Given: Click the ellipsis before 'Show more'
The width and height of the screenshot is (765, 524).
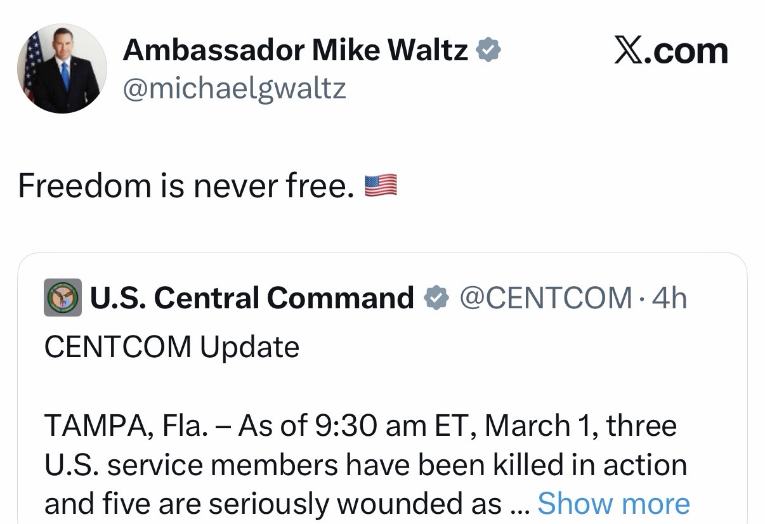Looking at the screenshot, I should (519, 505).
